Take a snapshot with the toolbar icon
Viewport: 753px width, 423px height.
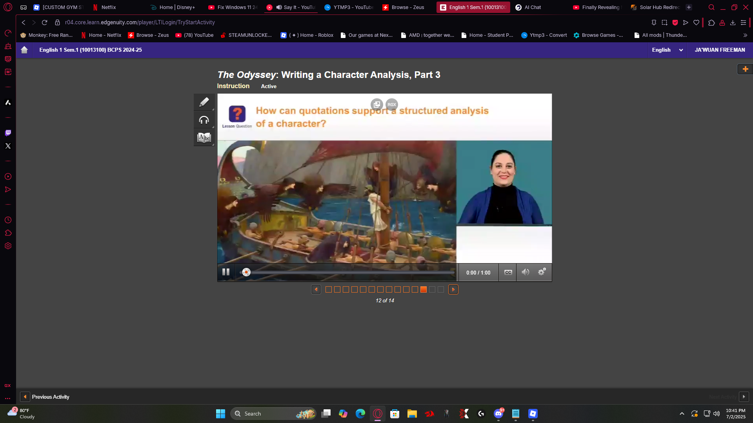[x=664, y=22]
